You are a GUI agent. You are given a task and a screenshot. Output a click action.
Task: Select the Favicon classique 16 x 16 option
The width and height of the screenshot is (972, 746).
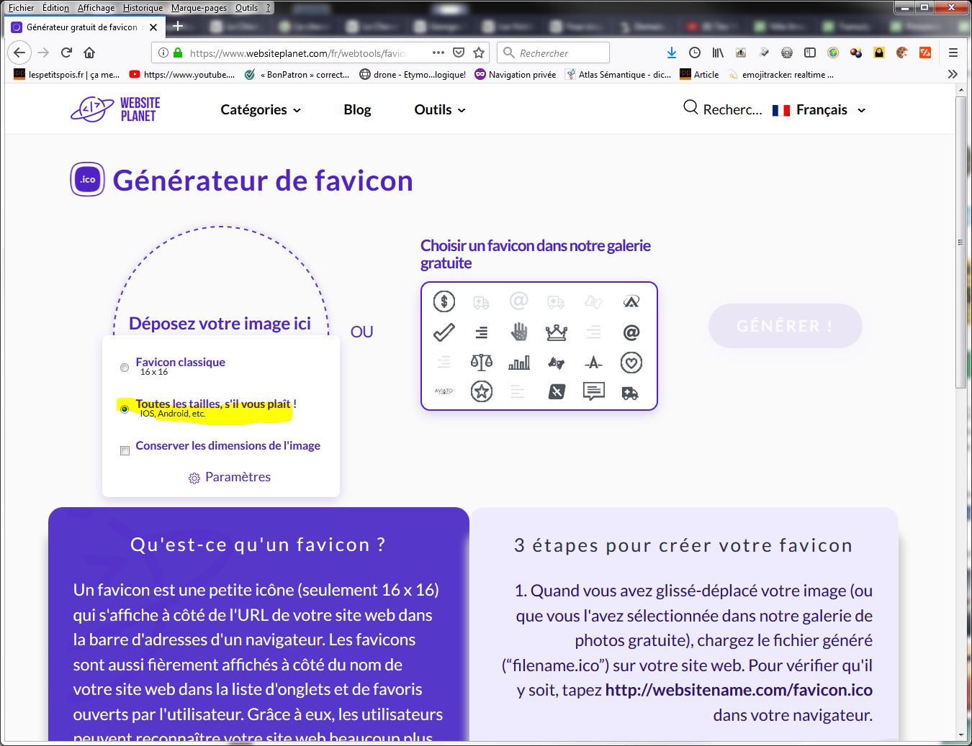coord(125,368)
